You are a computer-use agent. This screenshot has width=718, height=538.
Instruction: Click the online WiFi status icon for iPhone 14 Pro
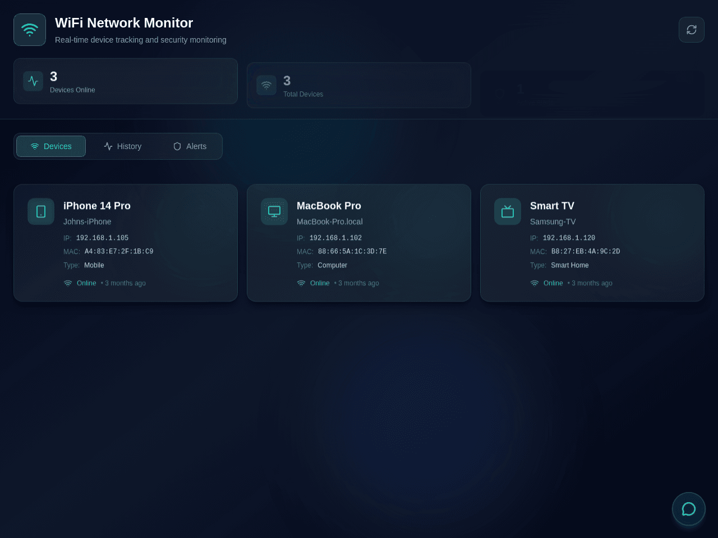tap(68, 283)
